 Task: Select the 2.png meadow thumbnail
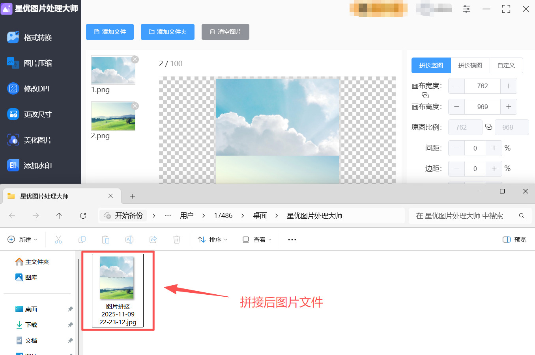pos(113,116)
